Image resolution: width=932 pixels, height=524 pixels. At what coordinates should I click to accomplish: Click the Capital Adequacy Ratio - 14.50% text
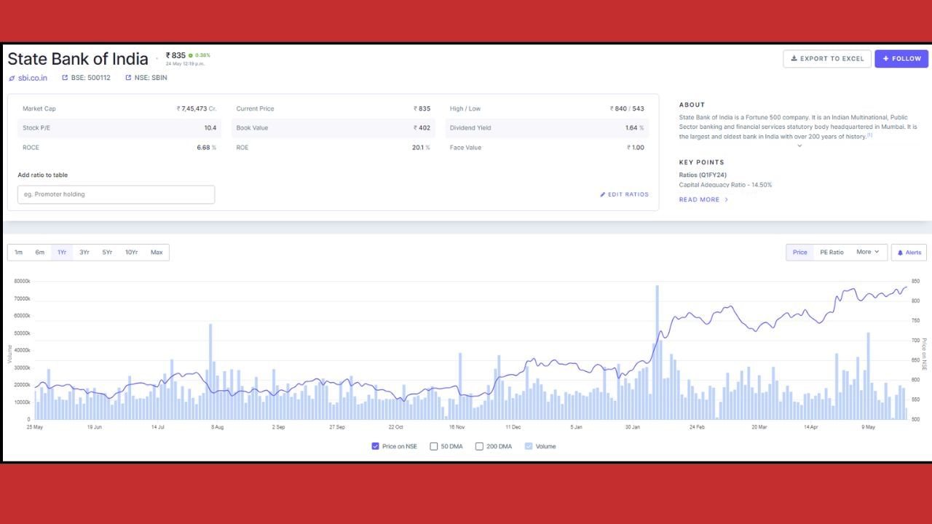pyautogui.click(x=725, y=185)
